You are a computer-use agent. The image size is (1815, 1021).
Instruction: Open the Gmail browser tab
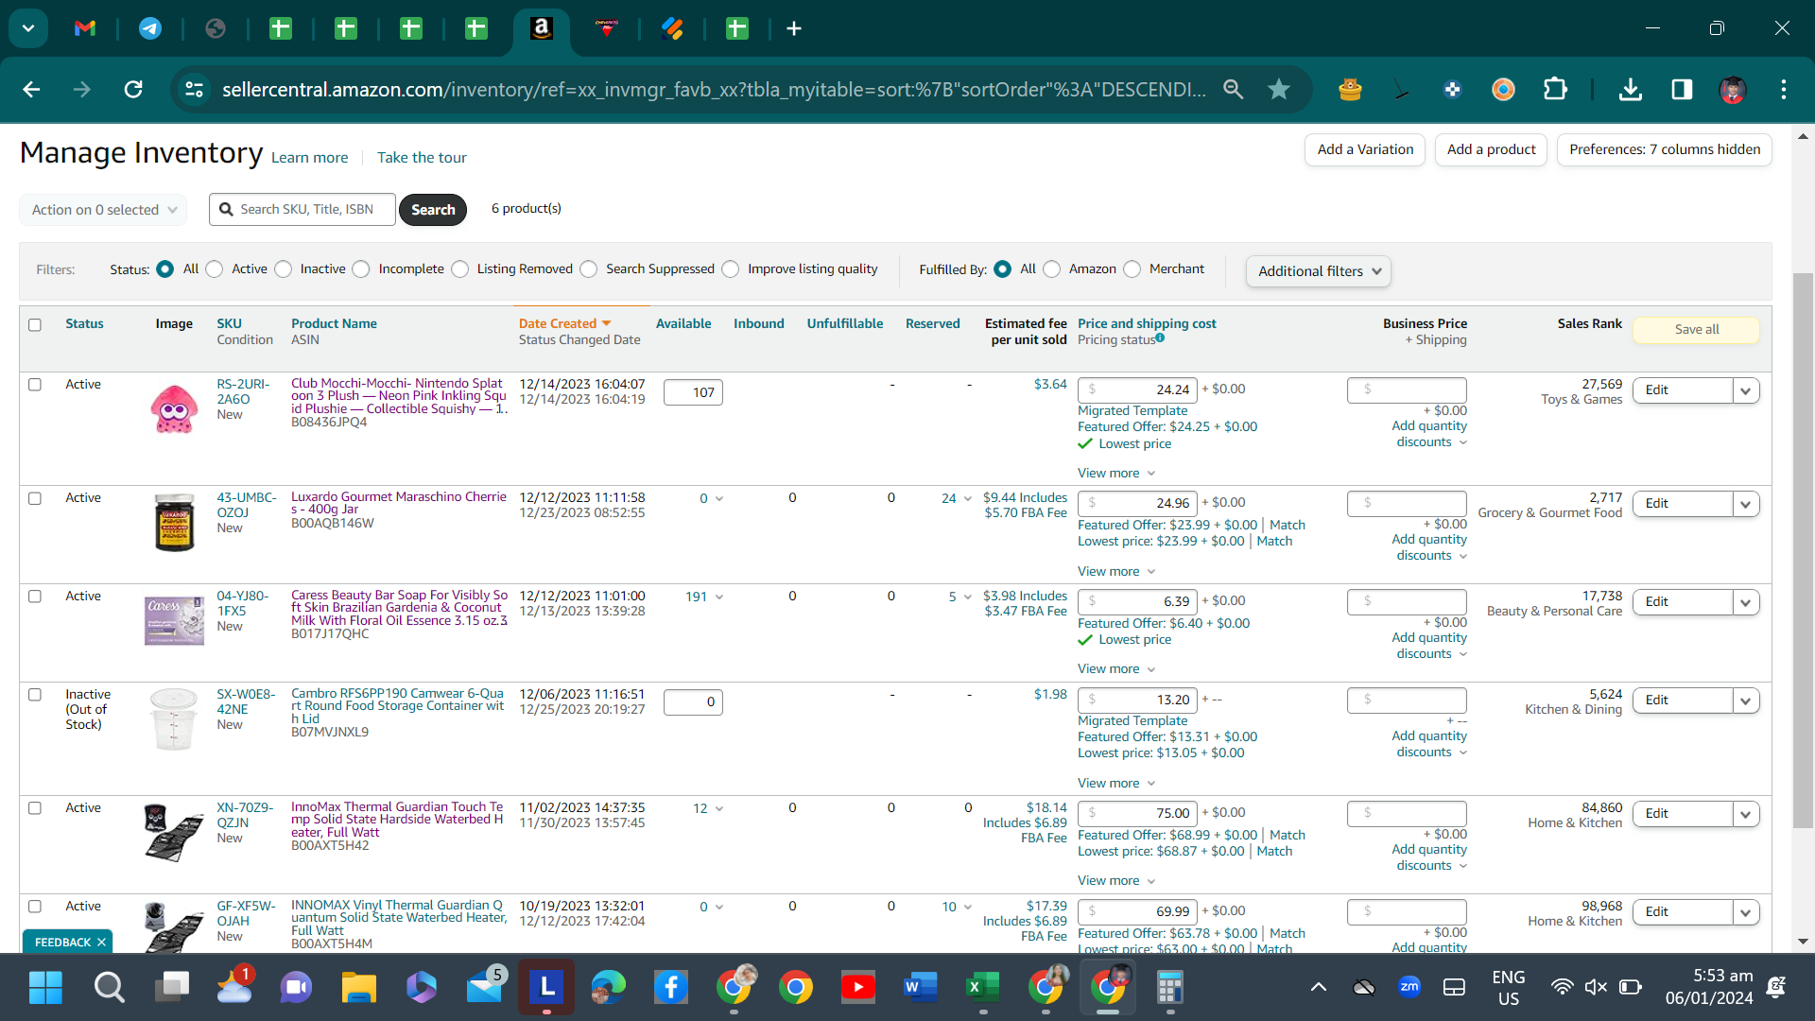pos(85,28)
